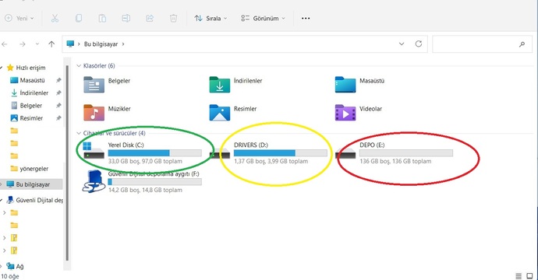Select Masaüstü in the sidebar
Viewport: 538px width, 280px height.
click(32, 80)
